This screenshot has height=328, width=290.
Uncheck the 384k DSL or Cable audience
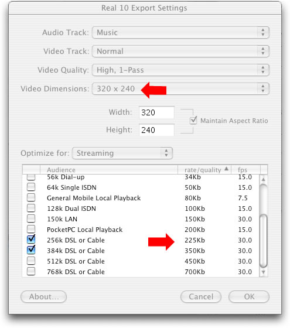(x=31, y=250)
